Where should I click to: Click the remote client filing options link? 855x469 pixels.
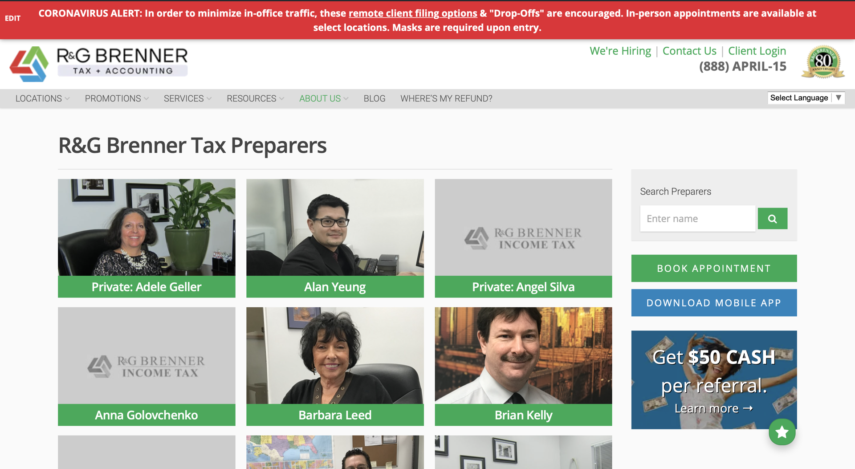pos(413,13)
